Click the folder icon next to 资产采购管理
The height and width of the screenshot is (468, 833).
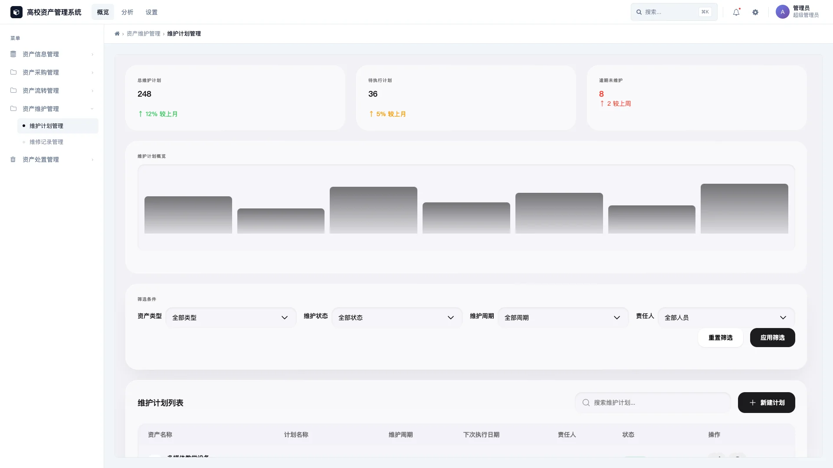click(13, 72)
